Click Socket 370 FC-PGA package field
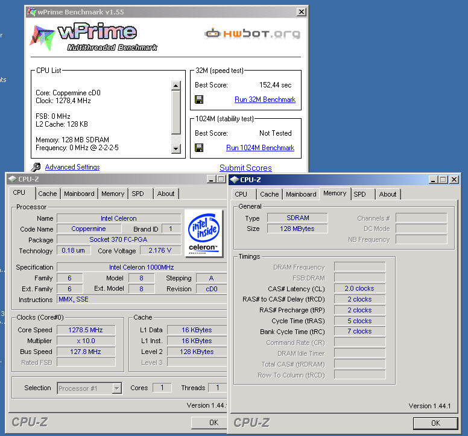468x436 pixels. 119,239
